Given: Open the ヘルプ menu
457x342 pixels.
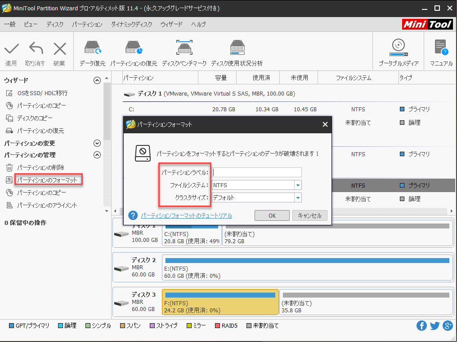Looking at the screenshot, I should coord(198,24).
